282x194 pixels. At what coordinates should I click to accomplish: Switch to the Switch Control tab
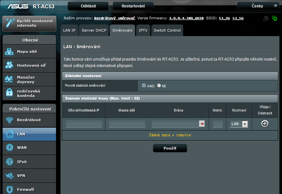point(167,30)
